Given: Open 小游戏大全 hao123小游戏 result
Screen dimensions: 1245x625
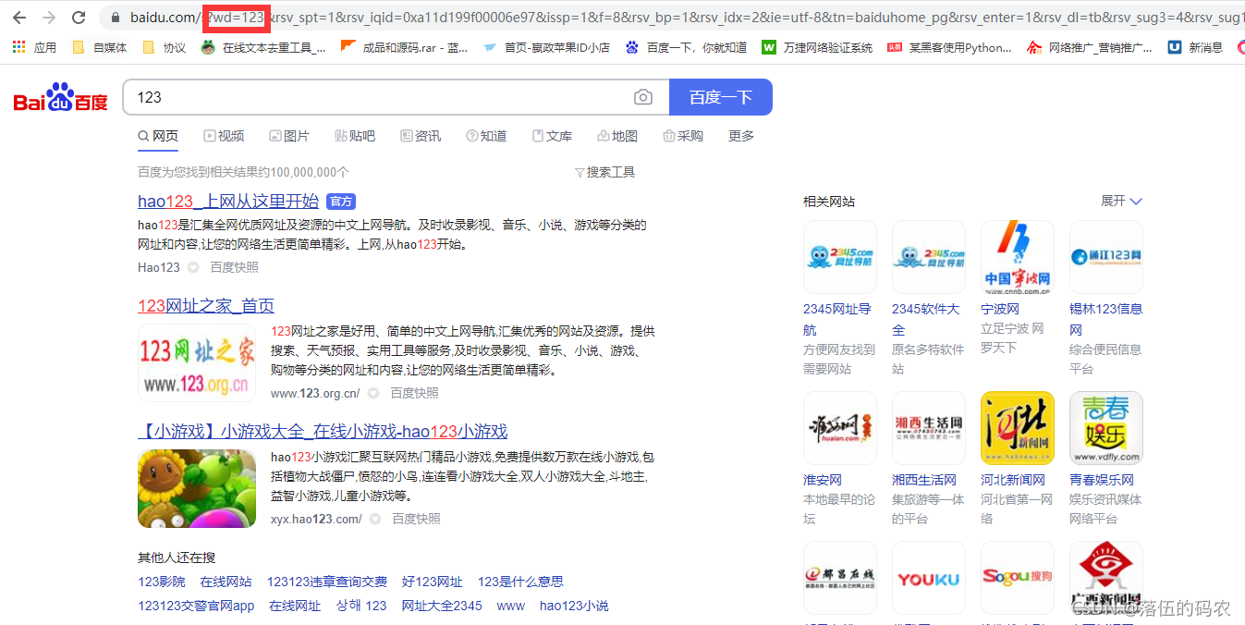Looking at the screenshot, I should [323, 432].
